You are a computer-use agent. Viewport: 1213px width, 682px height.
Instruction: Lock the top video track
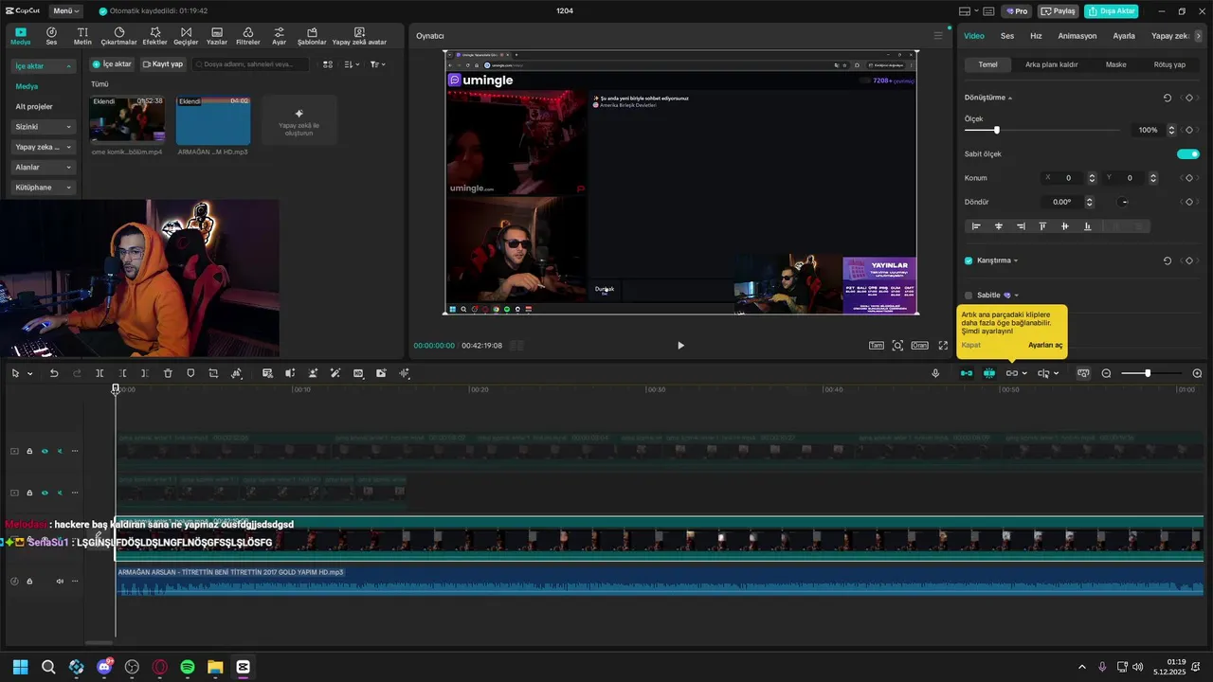tap(29, 451)
